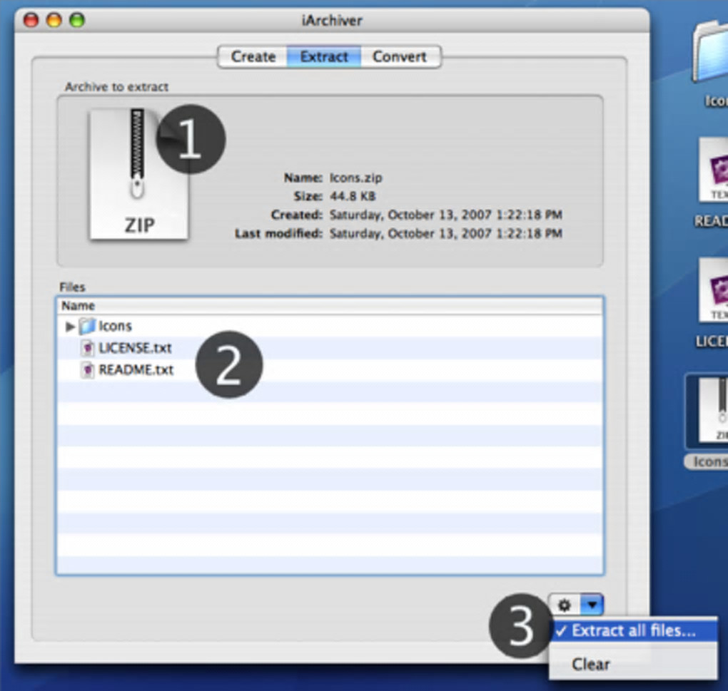Choose Clear from the popup menu
This screenshot has width=728, height=691.
click(633, 664)
